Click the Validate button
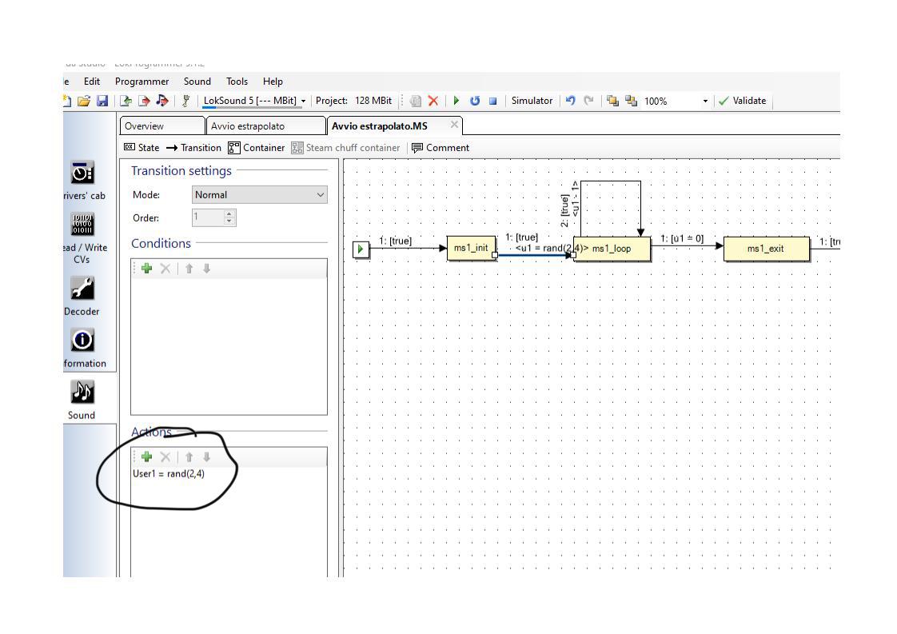Viewport: 897px width, 634px height. tap(742, 101)
